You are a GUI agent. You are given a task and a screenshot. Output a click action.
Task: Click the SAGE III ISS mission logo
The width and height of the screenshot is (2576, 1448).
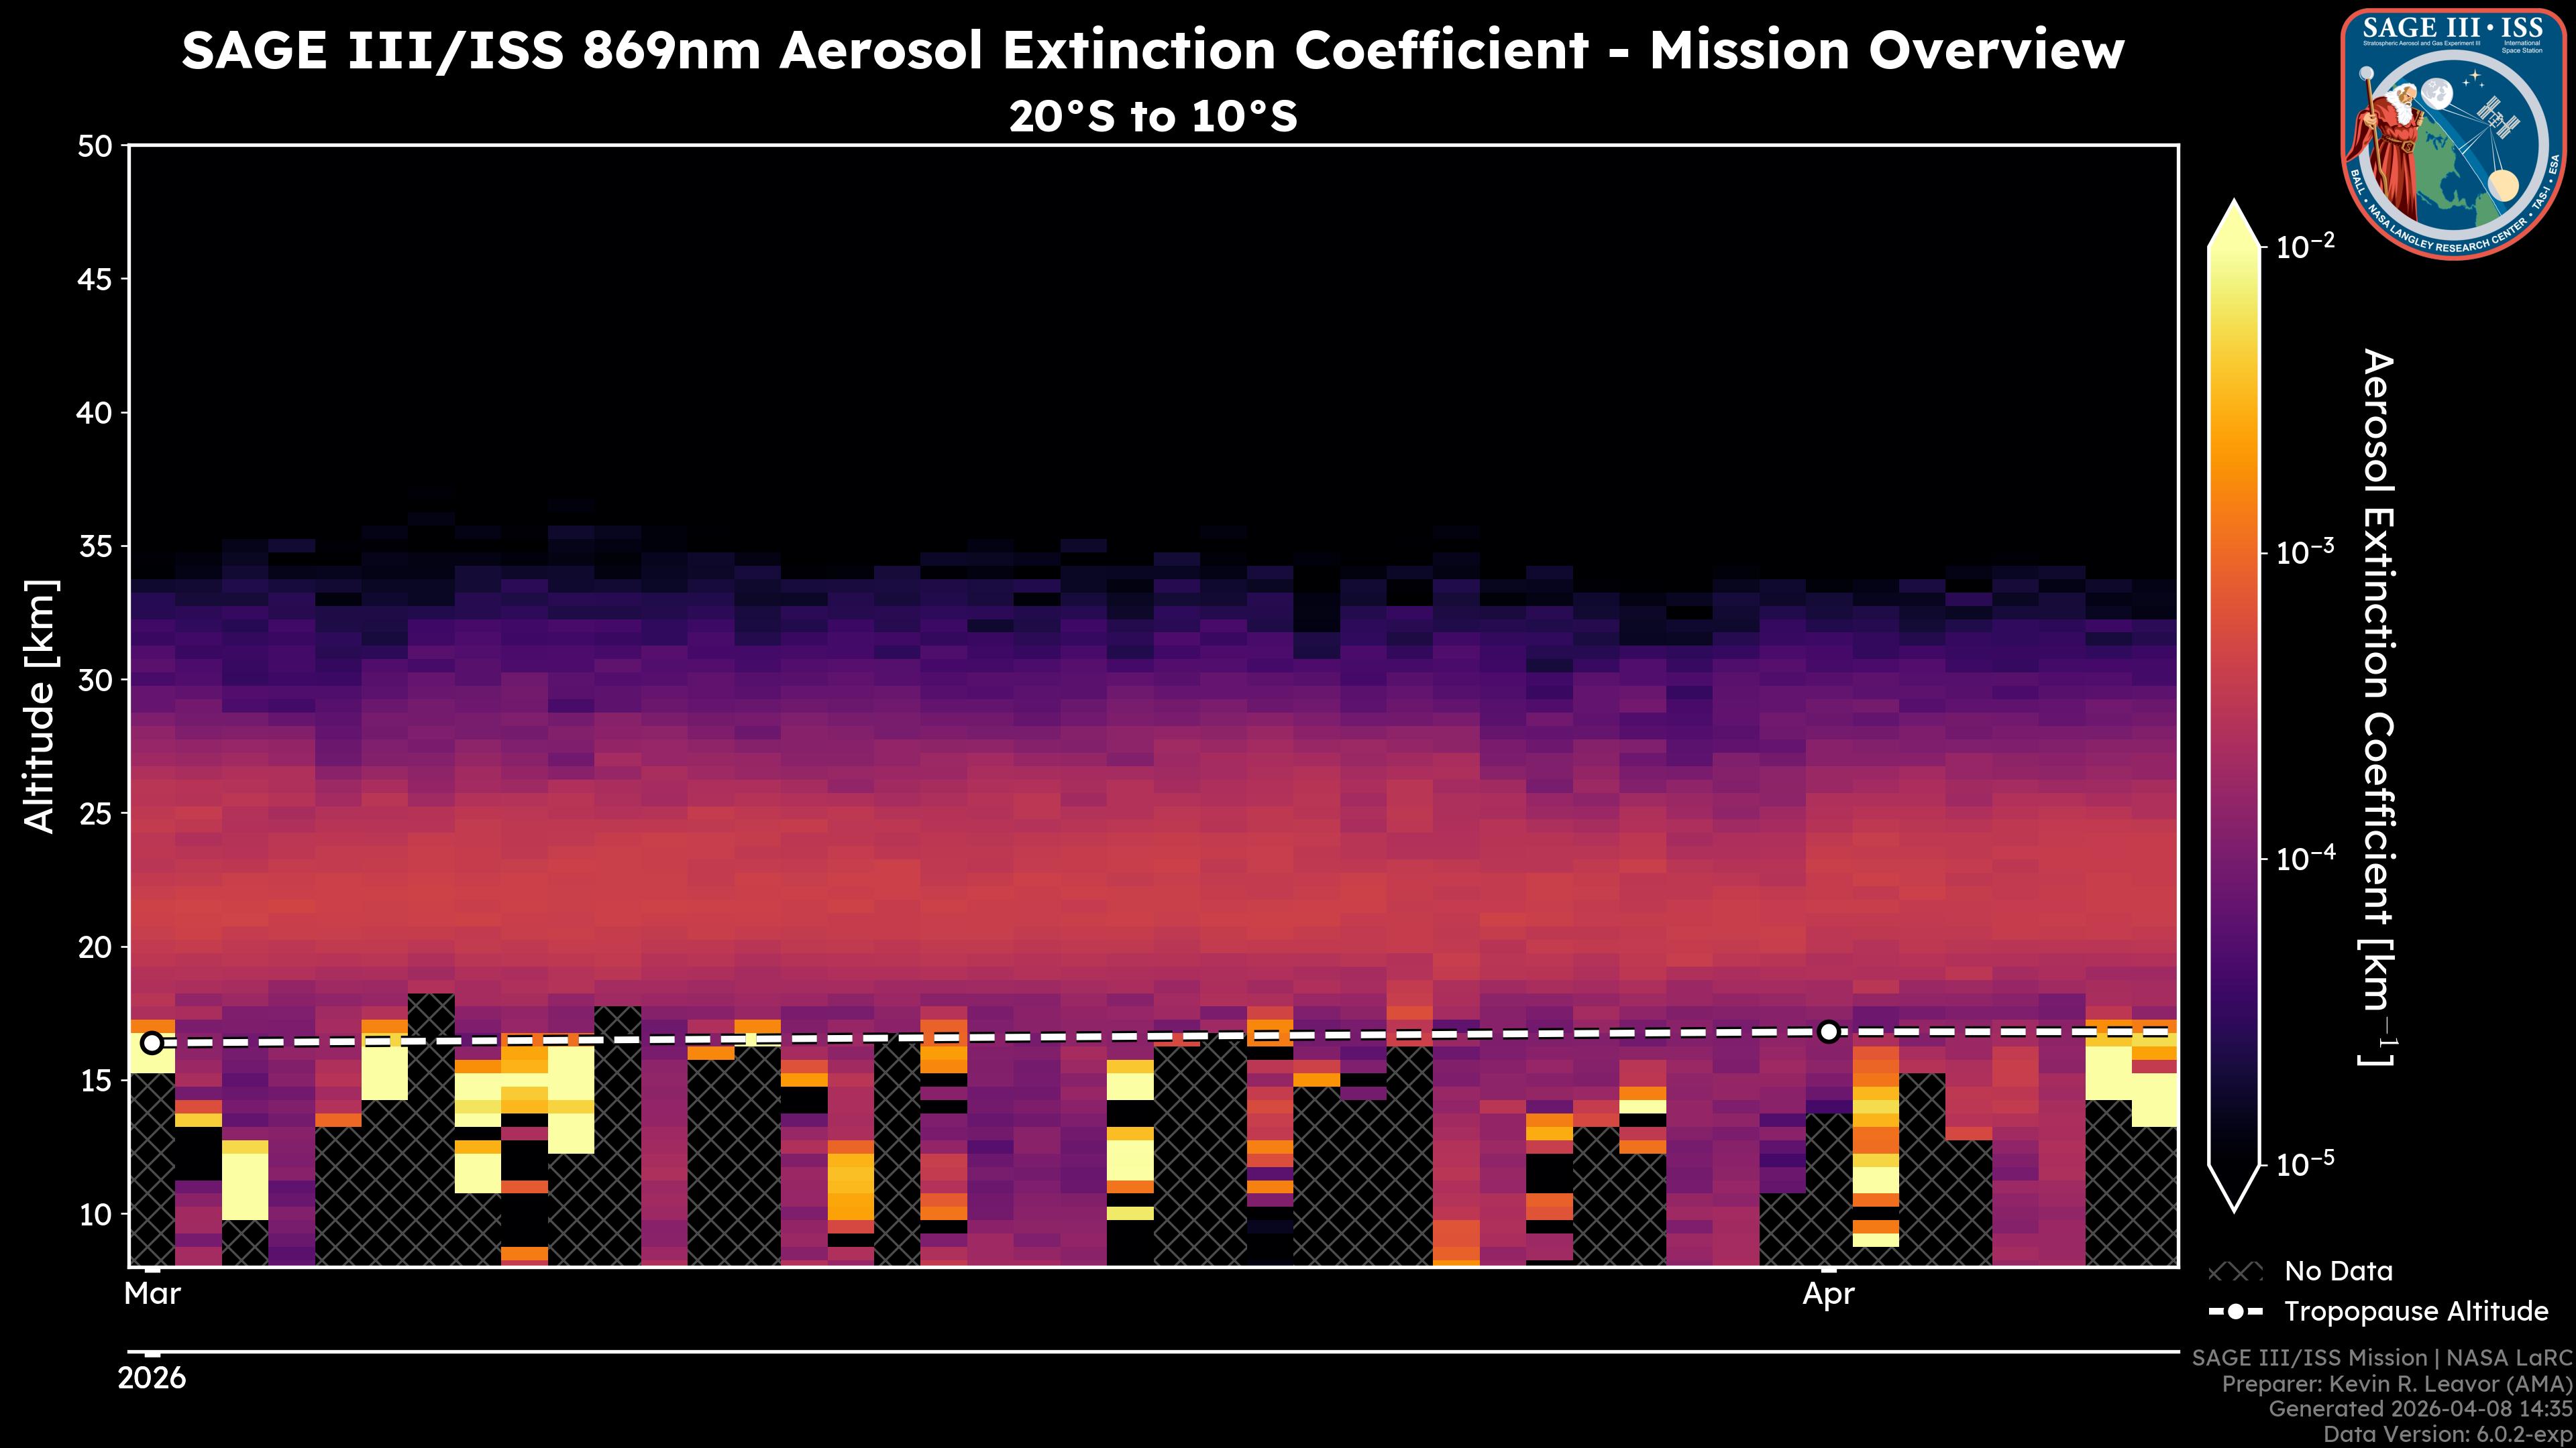[2455, 134]
